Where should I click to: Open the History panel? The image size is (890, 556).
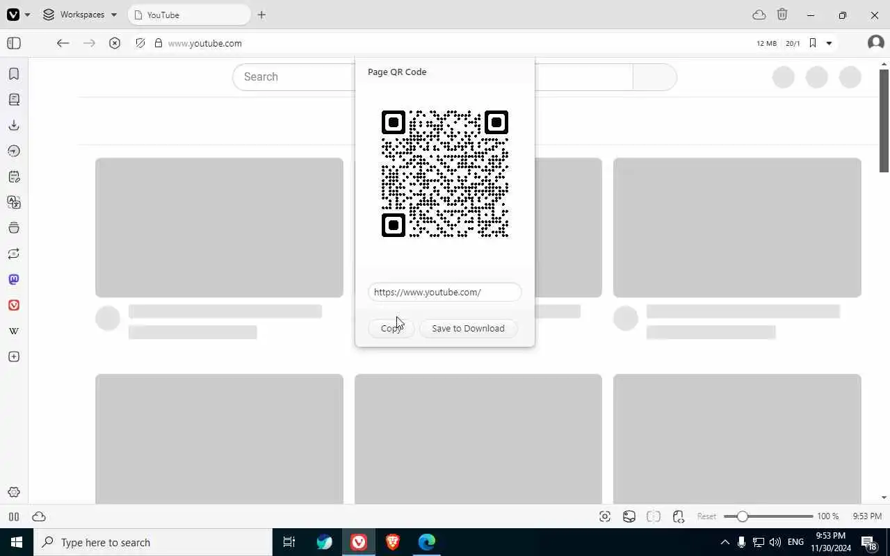(13, 151)
